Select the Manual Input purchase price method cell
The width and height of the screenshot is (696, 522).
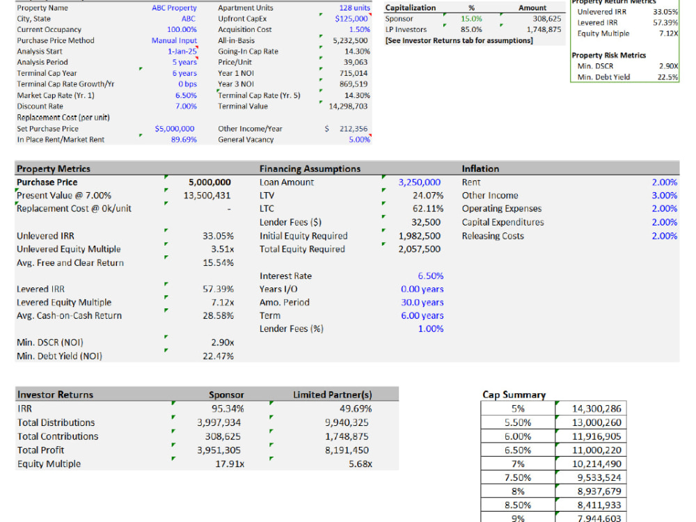[x=174, y=40]
